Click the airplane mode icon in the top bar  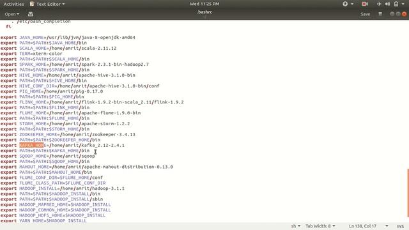[379, 4]
